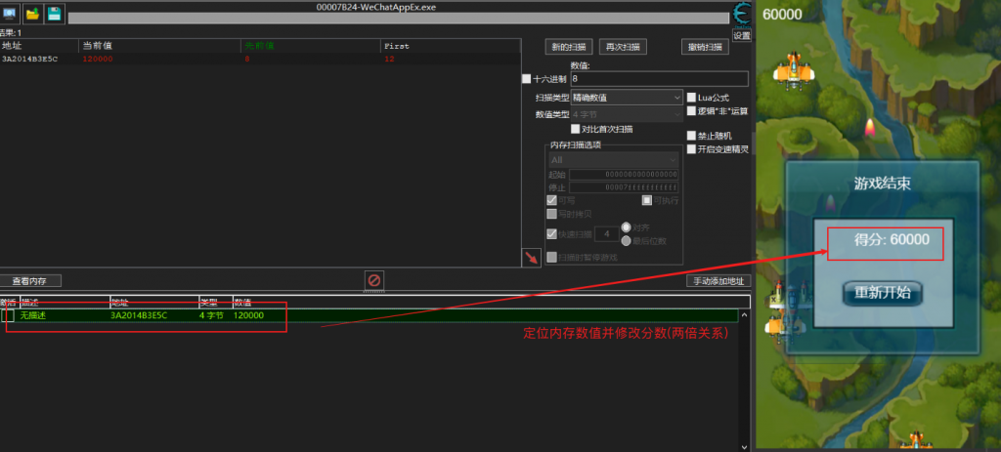Click 无描述 description cell
1001x452 pixels.
(33, 315)
